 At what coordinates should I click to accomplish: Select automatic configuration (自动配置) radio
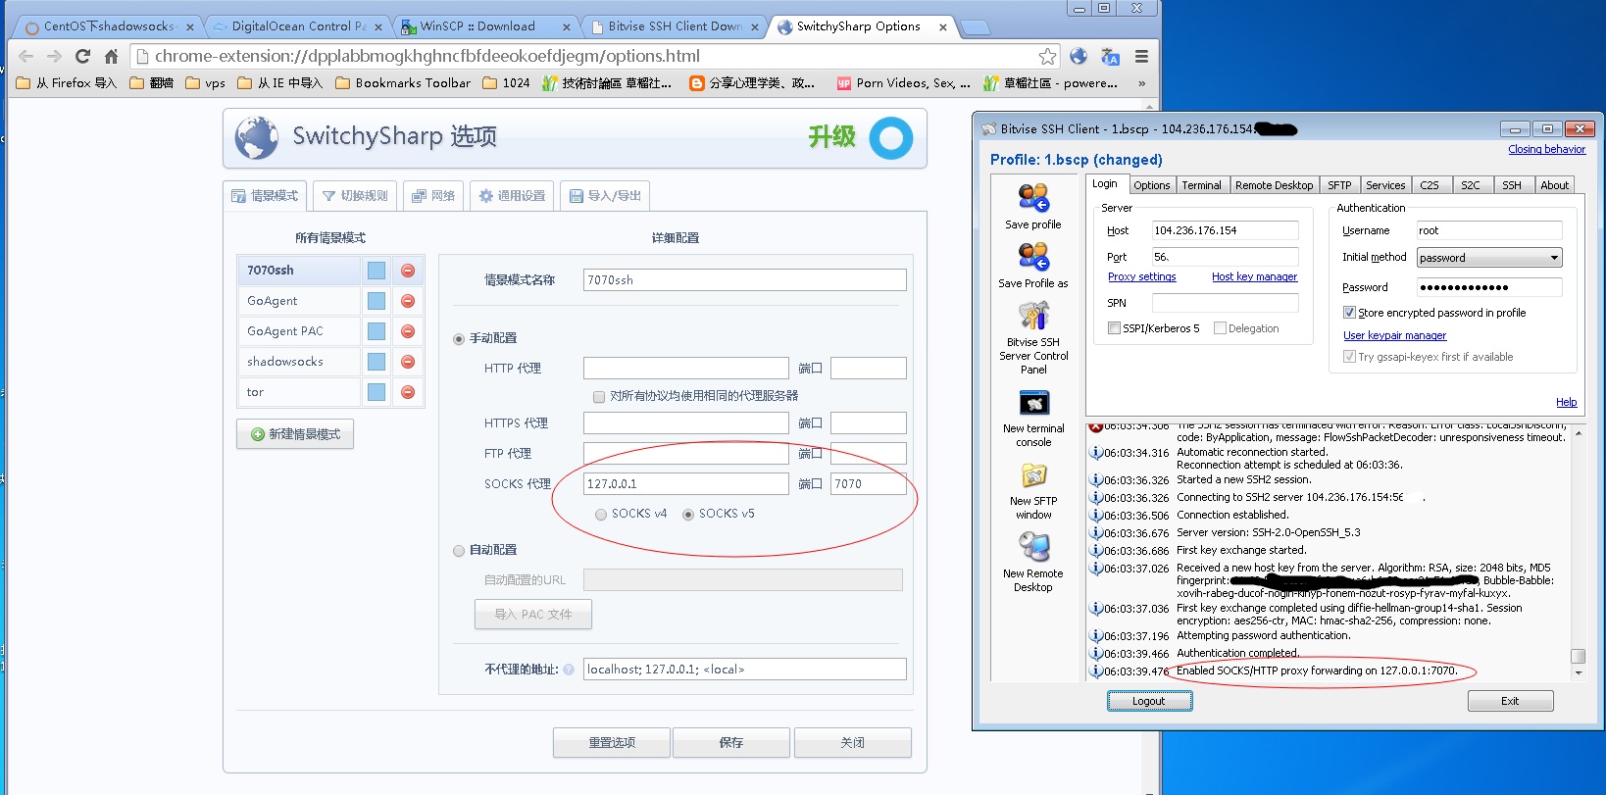[459, 551]
